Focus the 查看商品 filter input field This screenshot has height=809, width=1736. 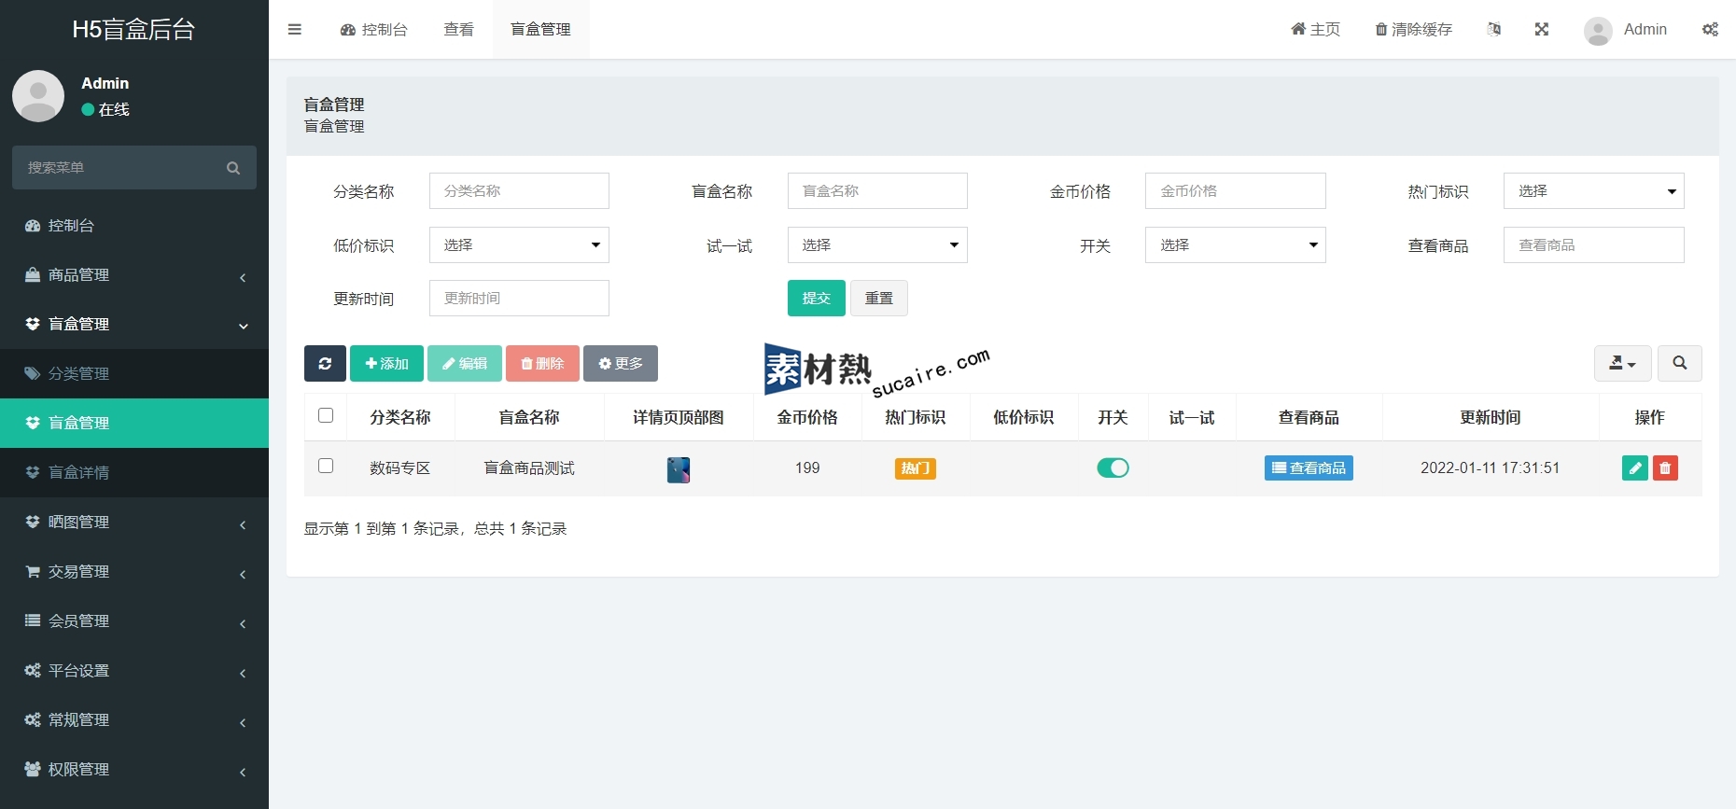1593,244
